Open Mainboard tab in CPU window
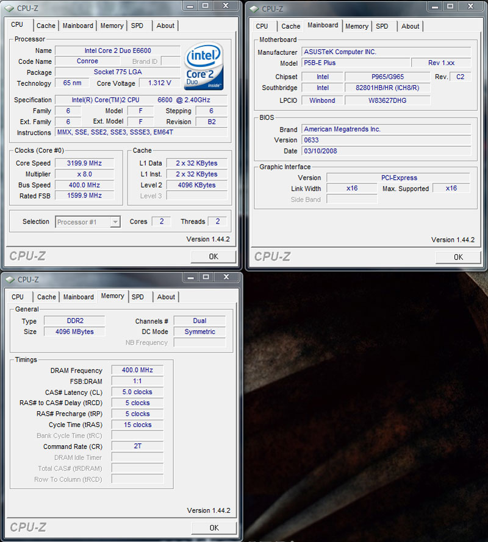Image resolution: width=488 pixels, height=542 pixels. tap(78, 26)
